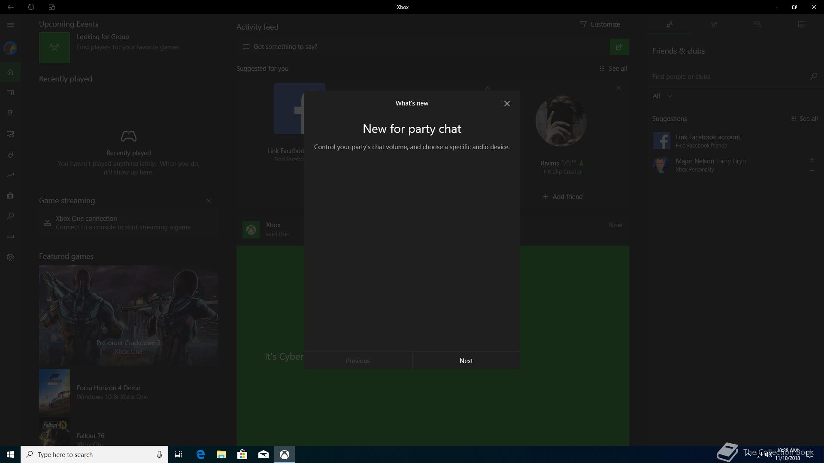Image resolution: width=824 pixels, height=463 pixels.
Task: Open Settings gear in sidebar
Action: click(x=10, y=257)
